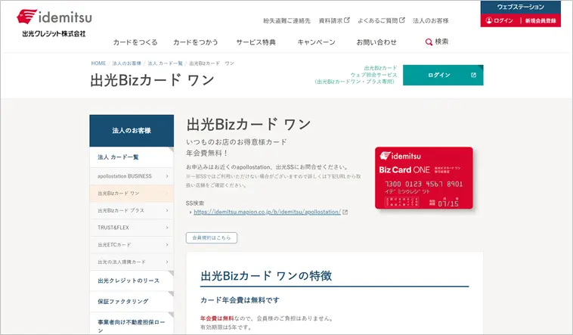
Task: Click the search magnifier icon
Action: coord(429,42)
